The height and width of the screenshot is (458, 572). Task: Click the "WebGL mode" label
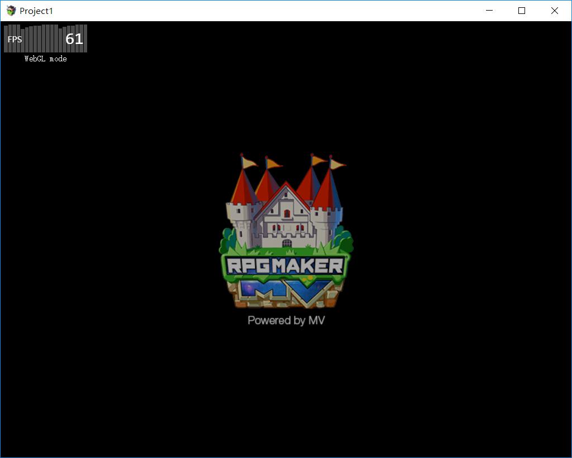click(46, 59)
